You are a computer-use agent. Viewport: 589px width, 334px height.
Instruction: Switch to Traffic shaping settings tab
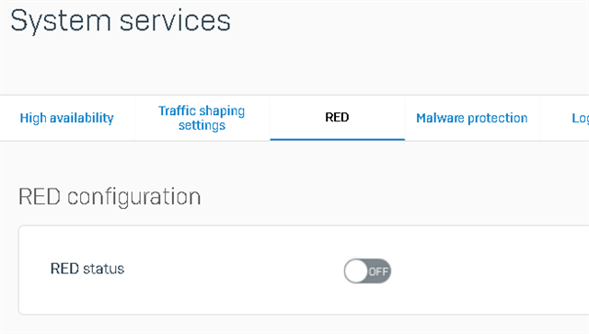coord(202,118)
